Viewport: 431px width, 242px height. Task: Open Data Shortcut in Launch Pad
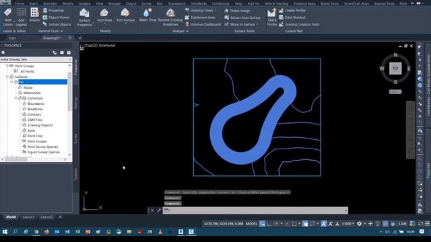point(292,17)
